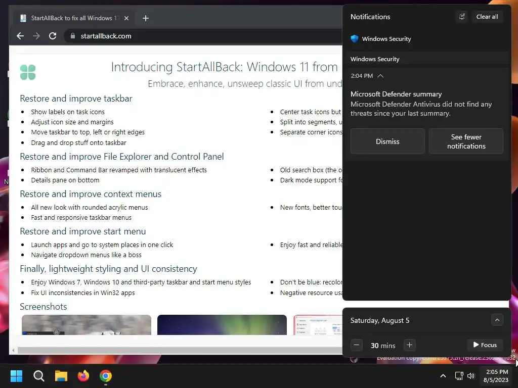Click See fewer notifications button
The width and height of the screenshot is (518, 388).
coord(466,141)
